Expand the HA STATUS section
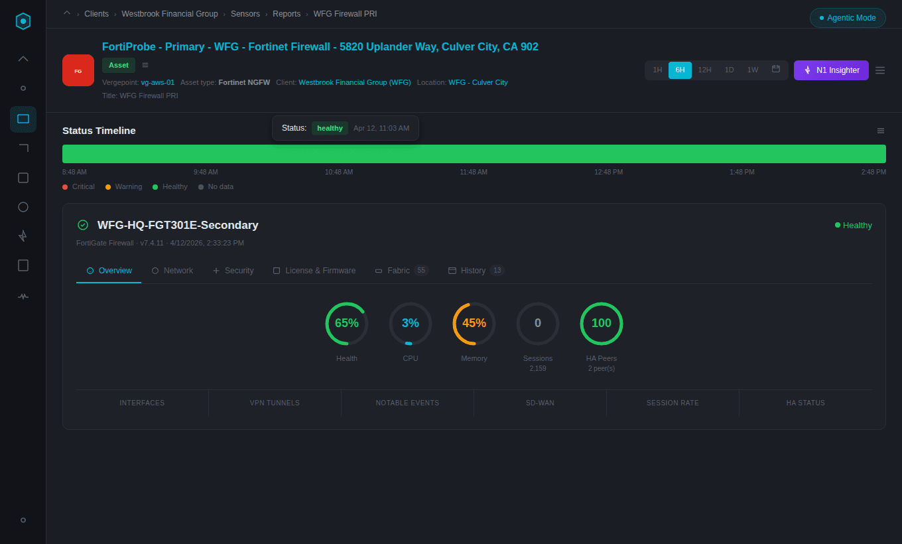Image resolution: width=902 pixels, height=544 pixels. tap(806, 403)
